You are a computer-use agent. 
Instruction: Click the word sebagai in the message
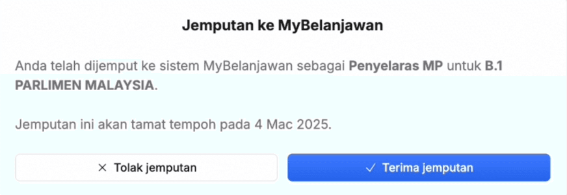click(321, 66)
